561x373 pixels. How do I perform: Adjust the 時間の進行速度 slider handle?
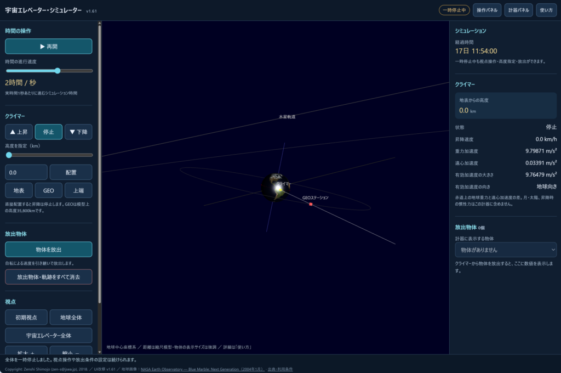point(58,71)
